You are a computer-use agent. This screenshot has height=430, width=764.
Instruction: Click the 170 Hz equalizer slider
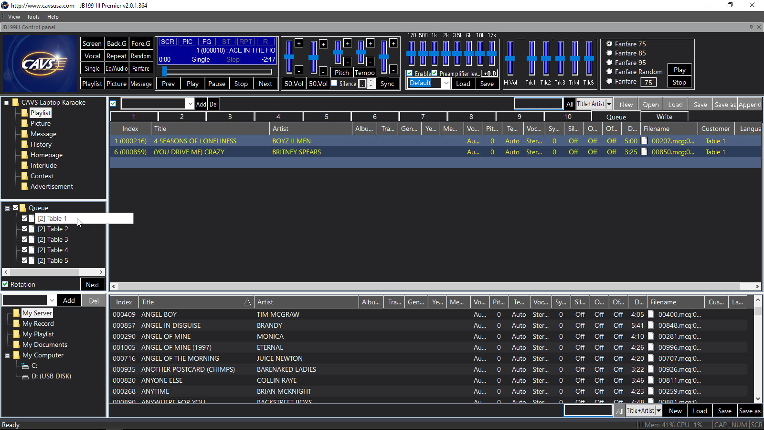pyautogui.click(x=412, y=54)
